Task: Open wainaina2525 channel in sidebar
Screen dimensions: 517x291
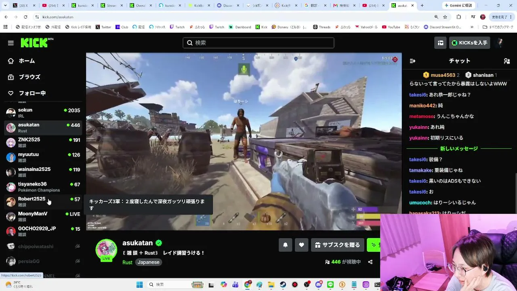Action: click(43, 172)
